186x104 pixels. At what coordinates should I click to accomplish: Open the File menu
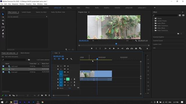point(2,4)
